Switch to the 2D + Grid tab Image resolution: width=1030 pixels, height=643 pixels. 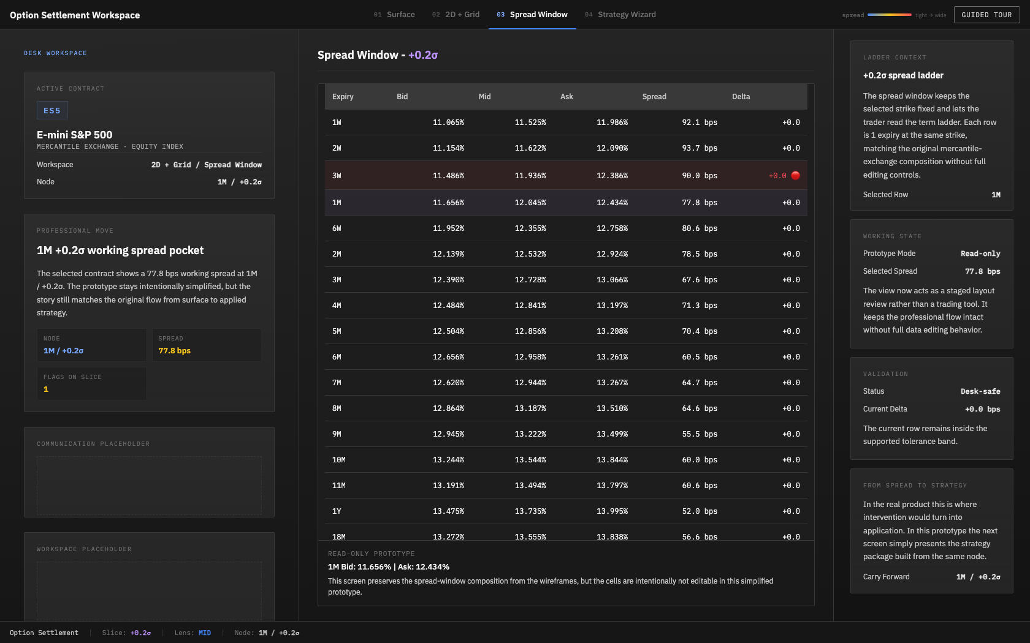456,15
